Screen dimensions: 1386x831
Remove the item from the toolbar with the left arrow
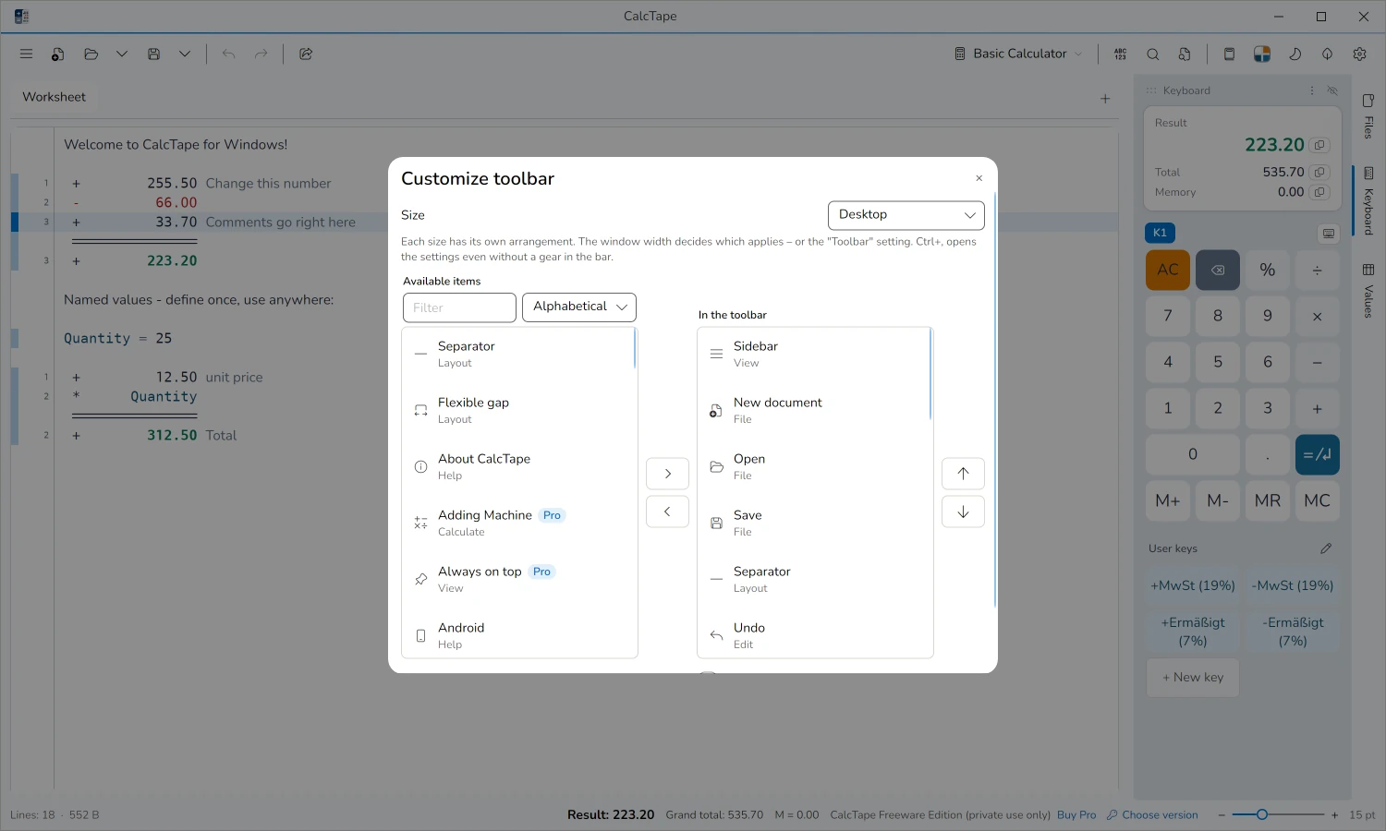pos(667,512)
